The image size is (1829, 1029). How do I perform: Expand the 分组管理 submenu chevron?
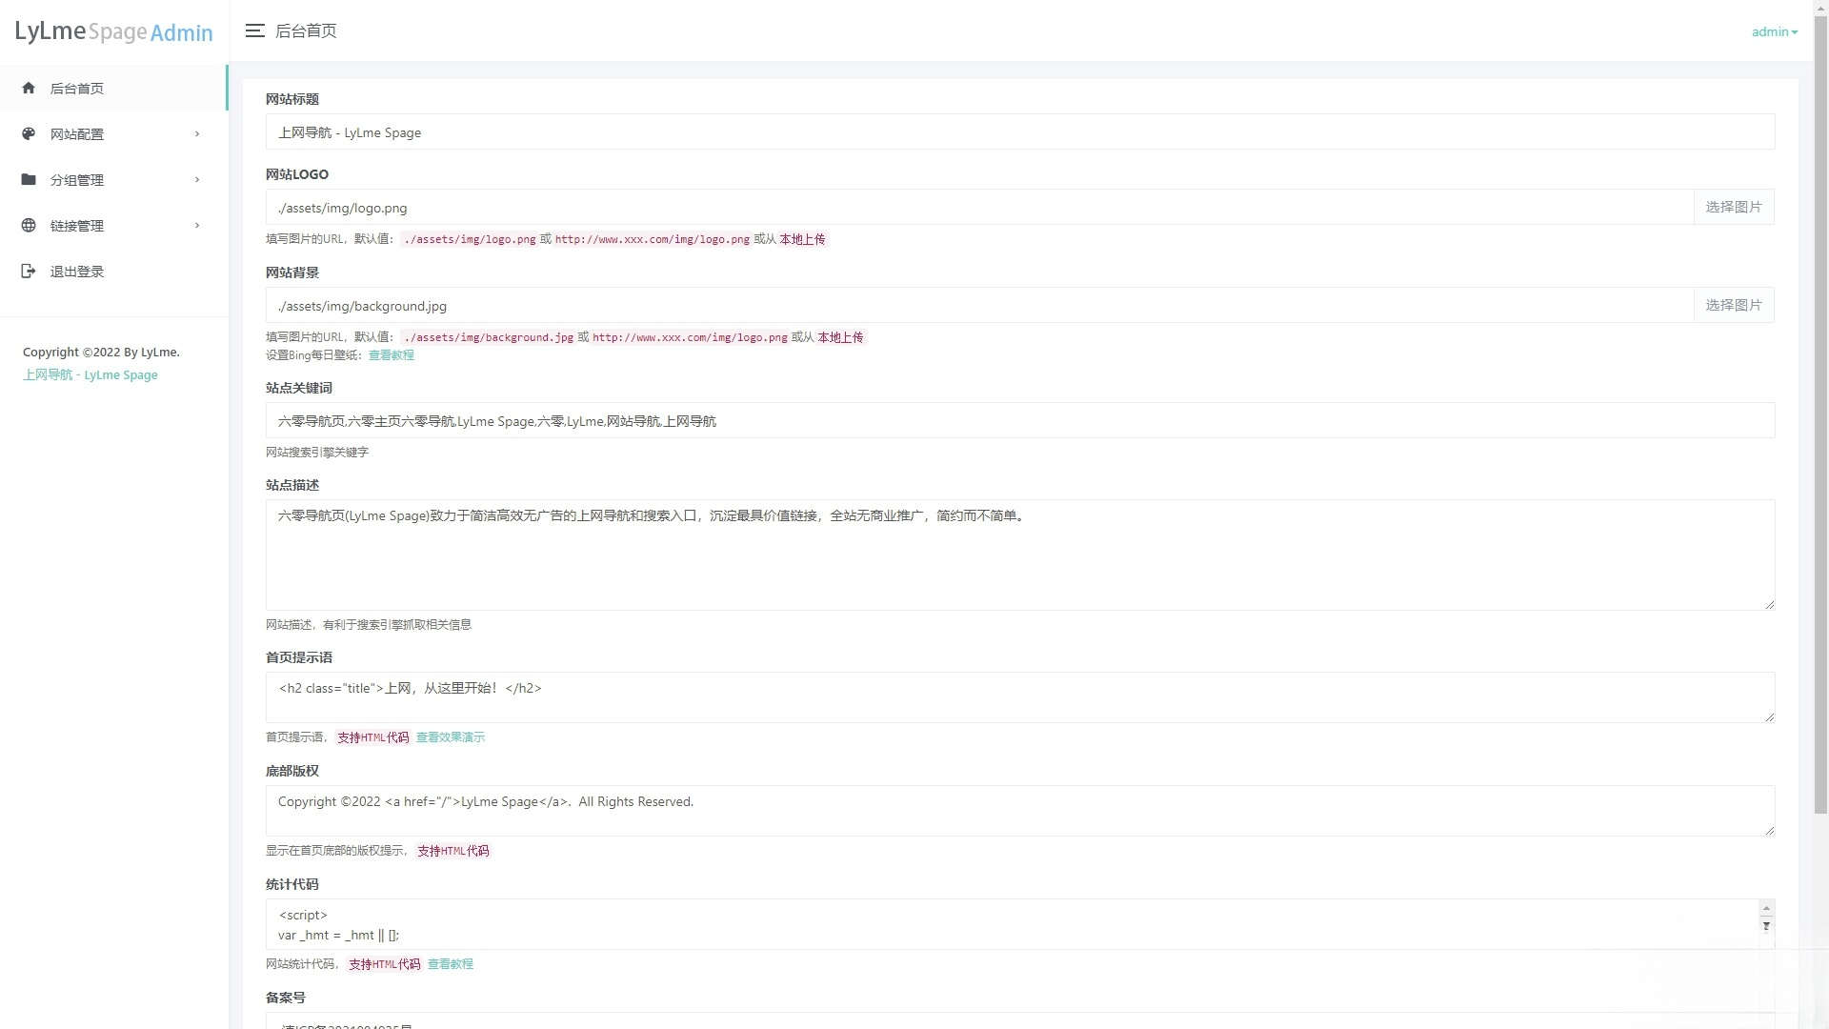coord(197,179)
